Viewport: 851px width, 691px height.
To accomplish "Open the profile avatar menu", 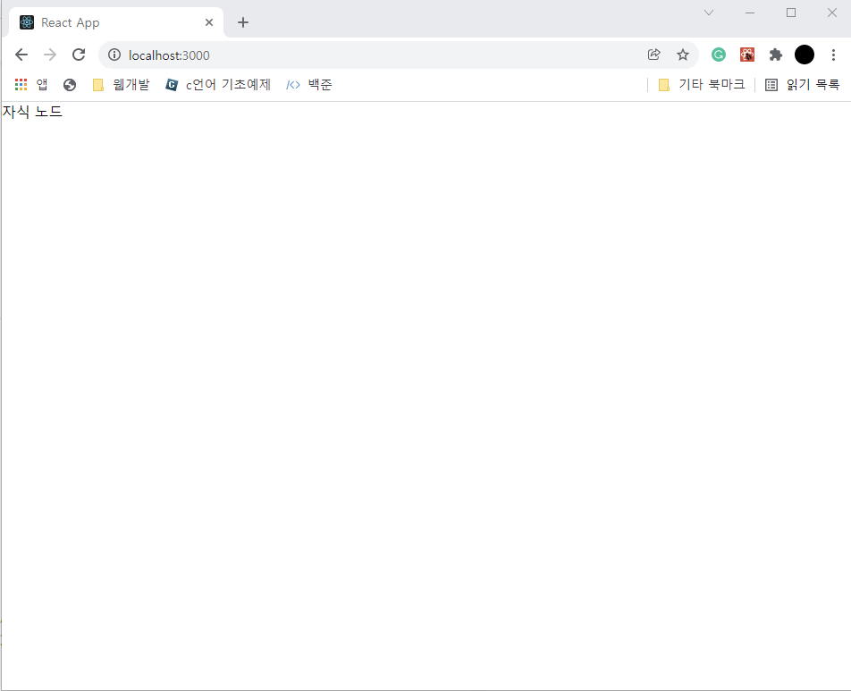I will click(805, 55).
